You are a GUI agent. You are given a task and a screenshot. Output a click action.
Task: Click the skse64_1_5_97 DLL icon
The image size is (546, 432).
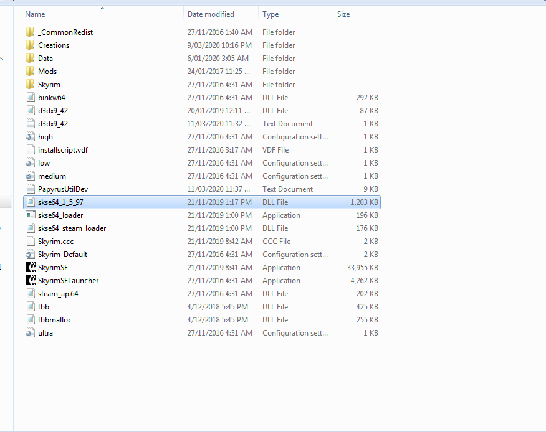[x=31, y=202]
